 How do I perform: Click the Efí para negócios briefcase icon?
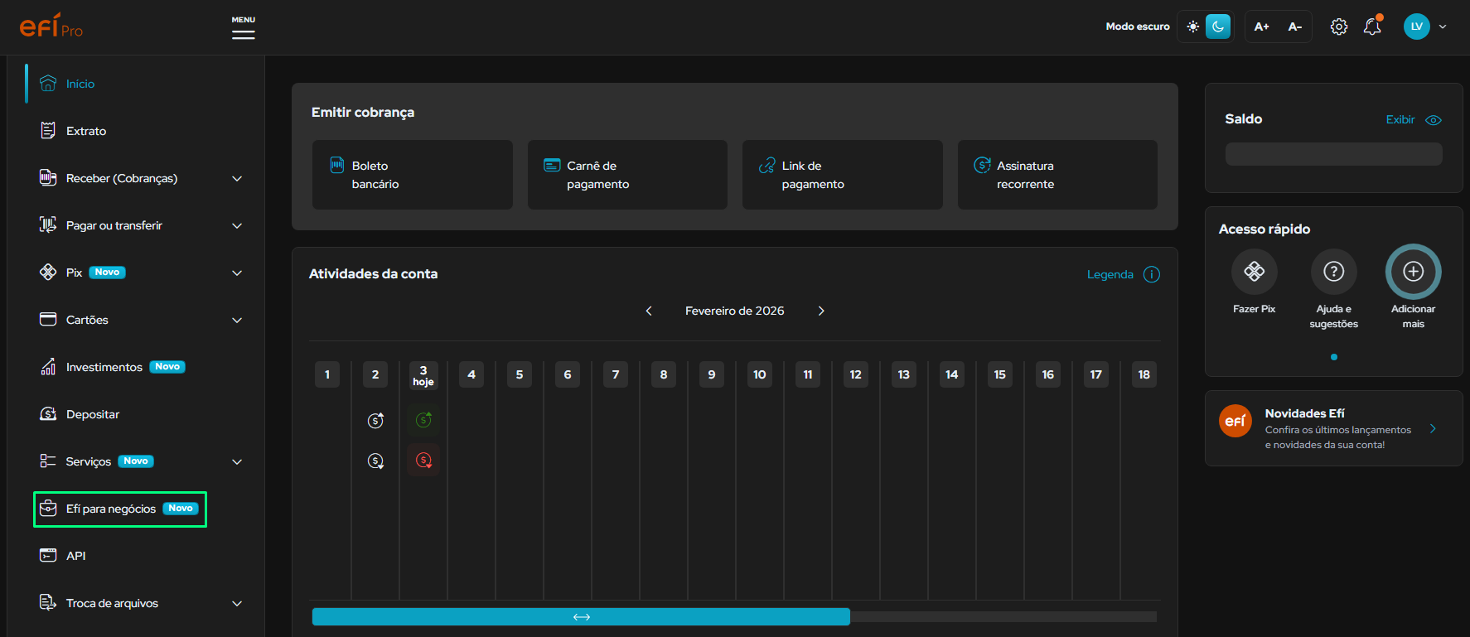[48, 509]
